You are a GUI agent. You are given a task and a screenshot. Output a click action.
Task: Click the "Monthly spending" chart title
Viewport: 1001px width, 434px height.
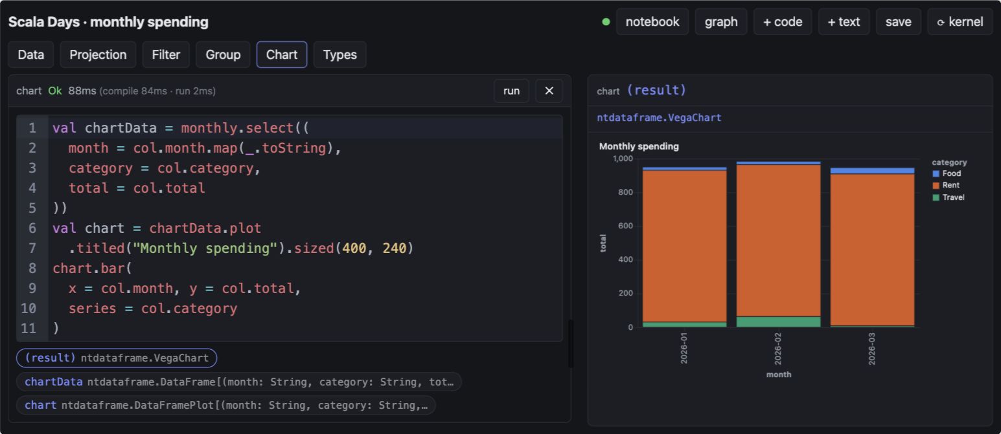click(639, 146)
